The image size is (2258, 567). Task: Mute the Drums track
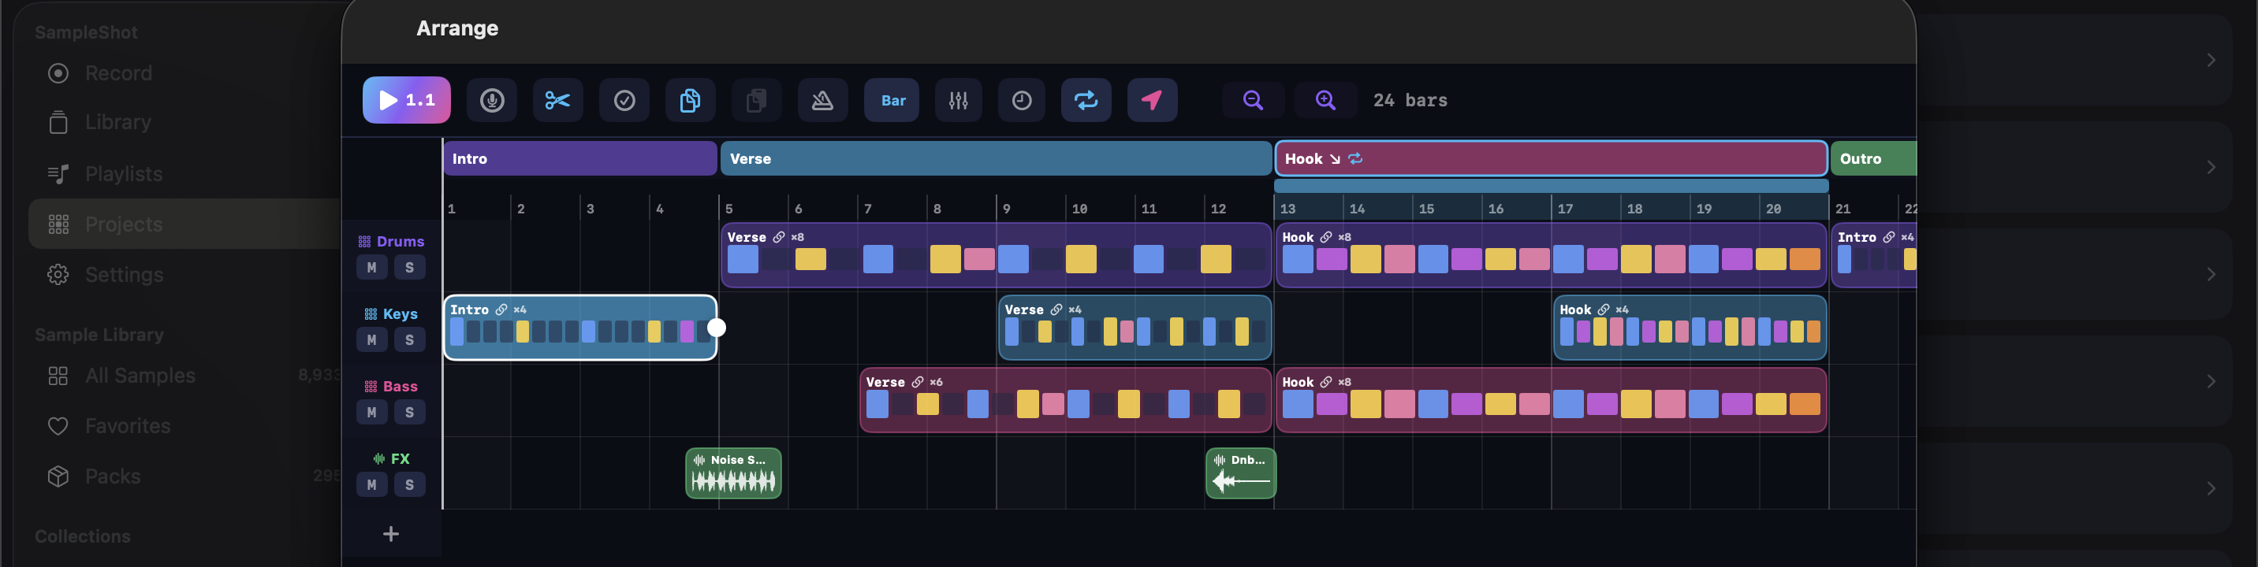(371, 268)
